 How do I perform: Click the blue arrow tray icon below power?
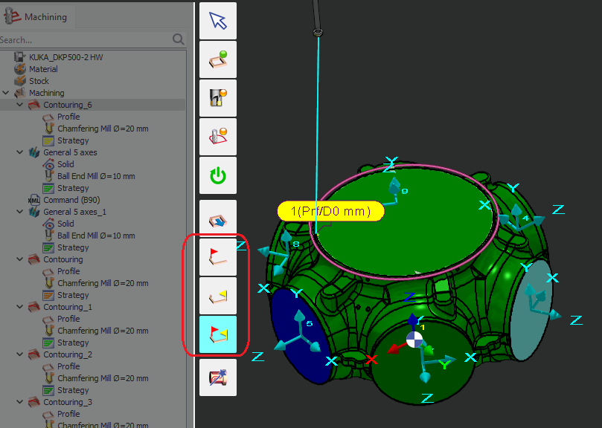tap(218, 218)
